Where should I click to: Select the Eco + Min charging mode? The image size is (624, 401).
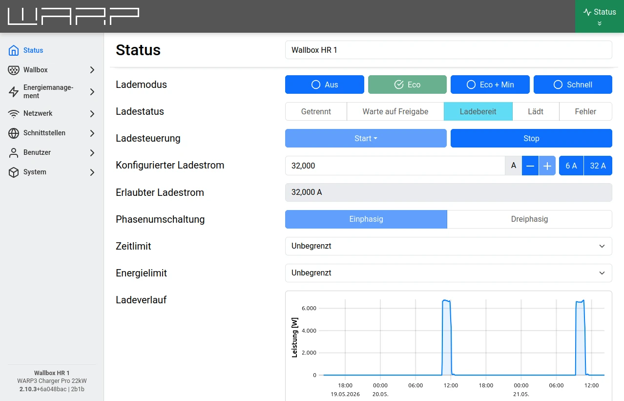point(490,84)
